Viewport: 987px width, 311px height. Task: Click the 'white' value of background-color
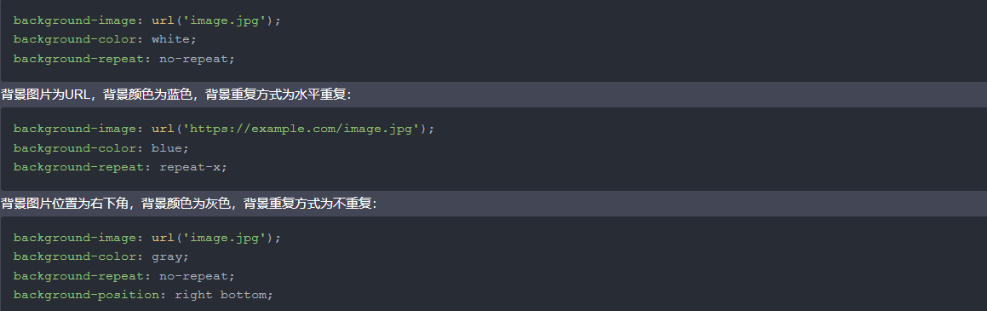(170, 39)
